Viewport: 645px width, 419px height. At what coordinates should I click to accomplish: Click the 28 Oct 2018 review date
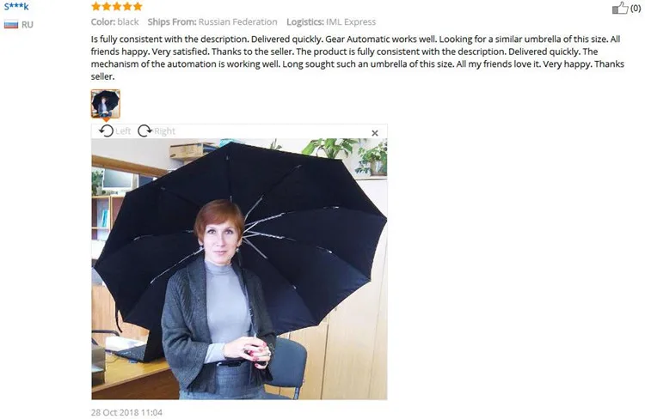pyautogui.click(x=126, y=412)
